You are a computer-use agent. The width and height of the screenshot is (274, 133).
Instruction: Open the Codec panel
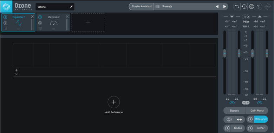238,128
